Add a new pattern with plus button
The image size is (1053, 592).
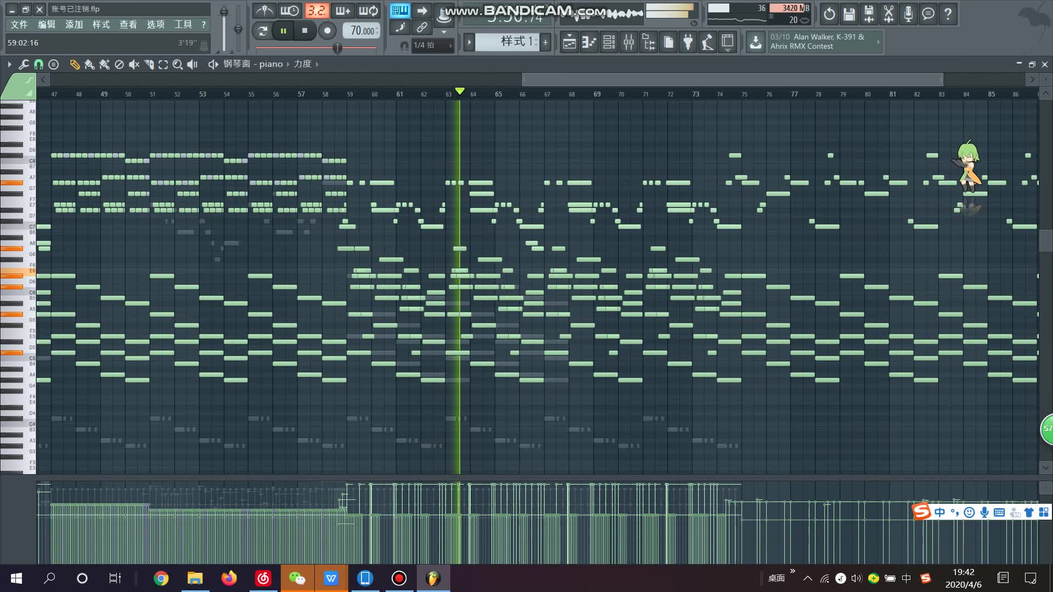click(545, 42)
